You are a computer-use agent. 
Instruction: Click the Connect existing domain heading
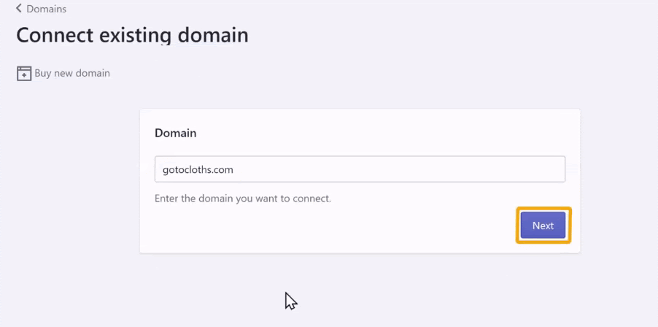coord(132,35)
